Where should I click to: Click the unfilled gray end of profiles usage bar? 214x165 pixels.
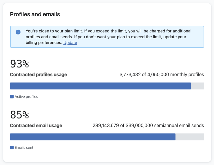[x=197, y=86]
